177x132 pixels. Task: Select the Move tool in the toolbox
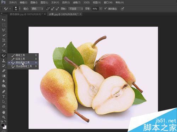point(4,20)
